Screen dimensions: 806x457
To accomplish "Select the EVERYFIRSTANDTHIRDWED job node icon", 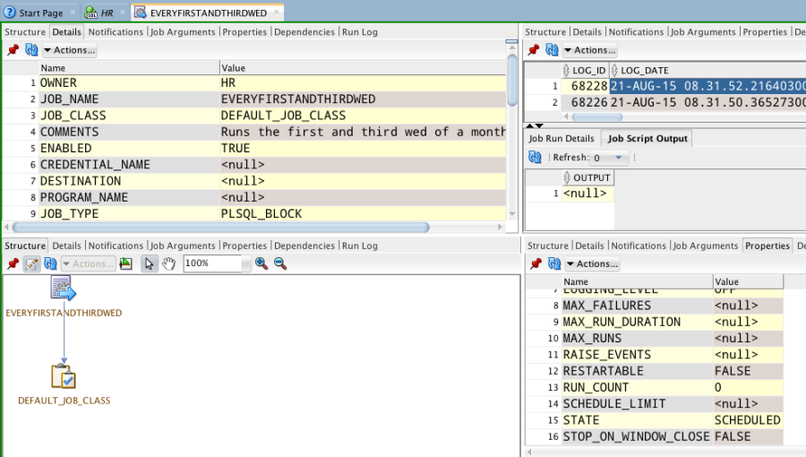I will 64,288.
